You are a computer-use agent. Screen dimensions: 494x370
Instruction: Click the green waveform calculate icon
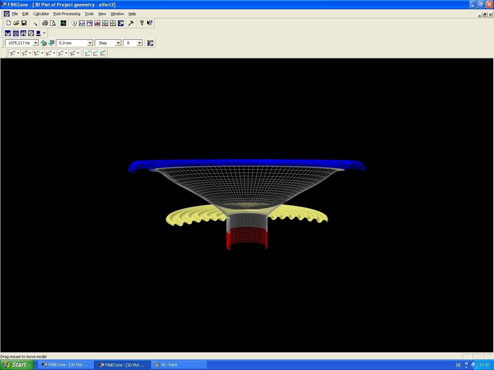click(63, 23)
